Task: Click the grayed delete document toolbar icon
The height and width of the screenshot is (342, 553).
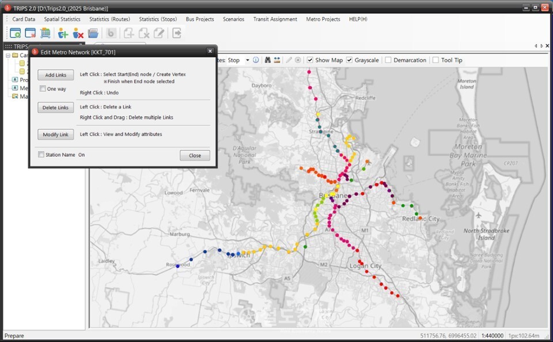Action: 144,33
